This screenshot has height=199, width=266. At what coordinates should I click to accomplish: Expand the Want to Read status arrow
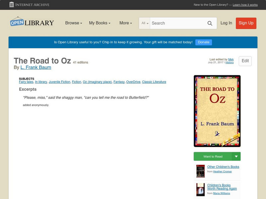click(235, 156)
